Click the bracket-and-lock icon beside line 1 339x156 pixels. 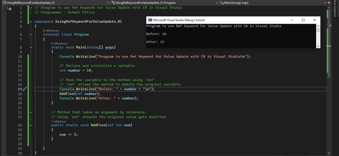9,8
